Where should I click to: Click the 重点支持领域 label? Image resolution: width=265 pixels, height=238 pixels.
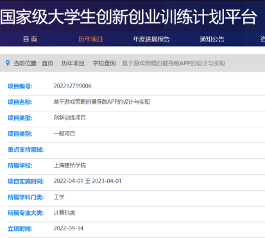tap(26, 150)
